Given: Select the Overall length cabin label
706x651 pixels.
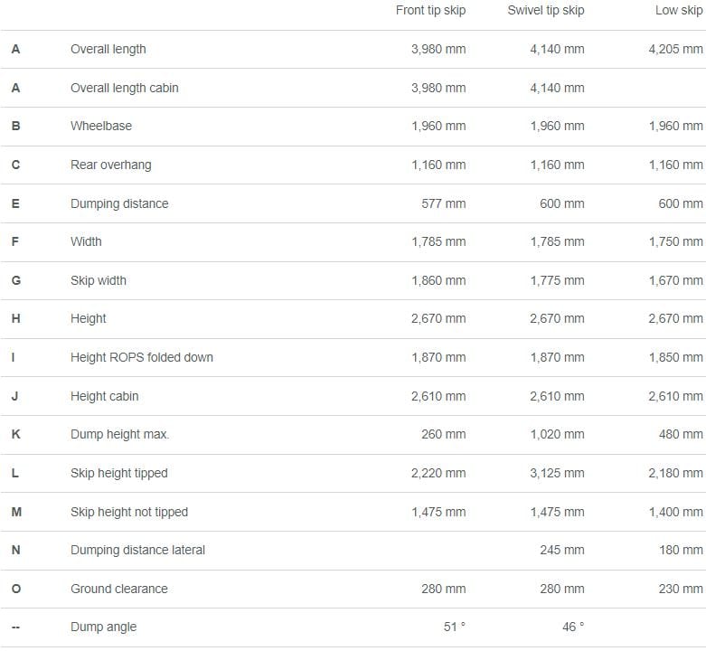Looking at the screenshot, I should [x=124, y=89].
